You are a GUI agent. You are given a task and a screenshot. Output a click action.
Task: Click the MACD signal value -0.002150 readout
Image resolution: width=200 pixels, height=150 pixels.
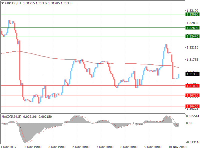pos(44,117)
